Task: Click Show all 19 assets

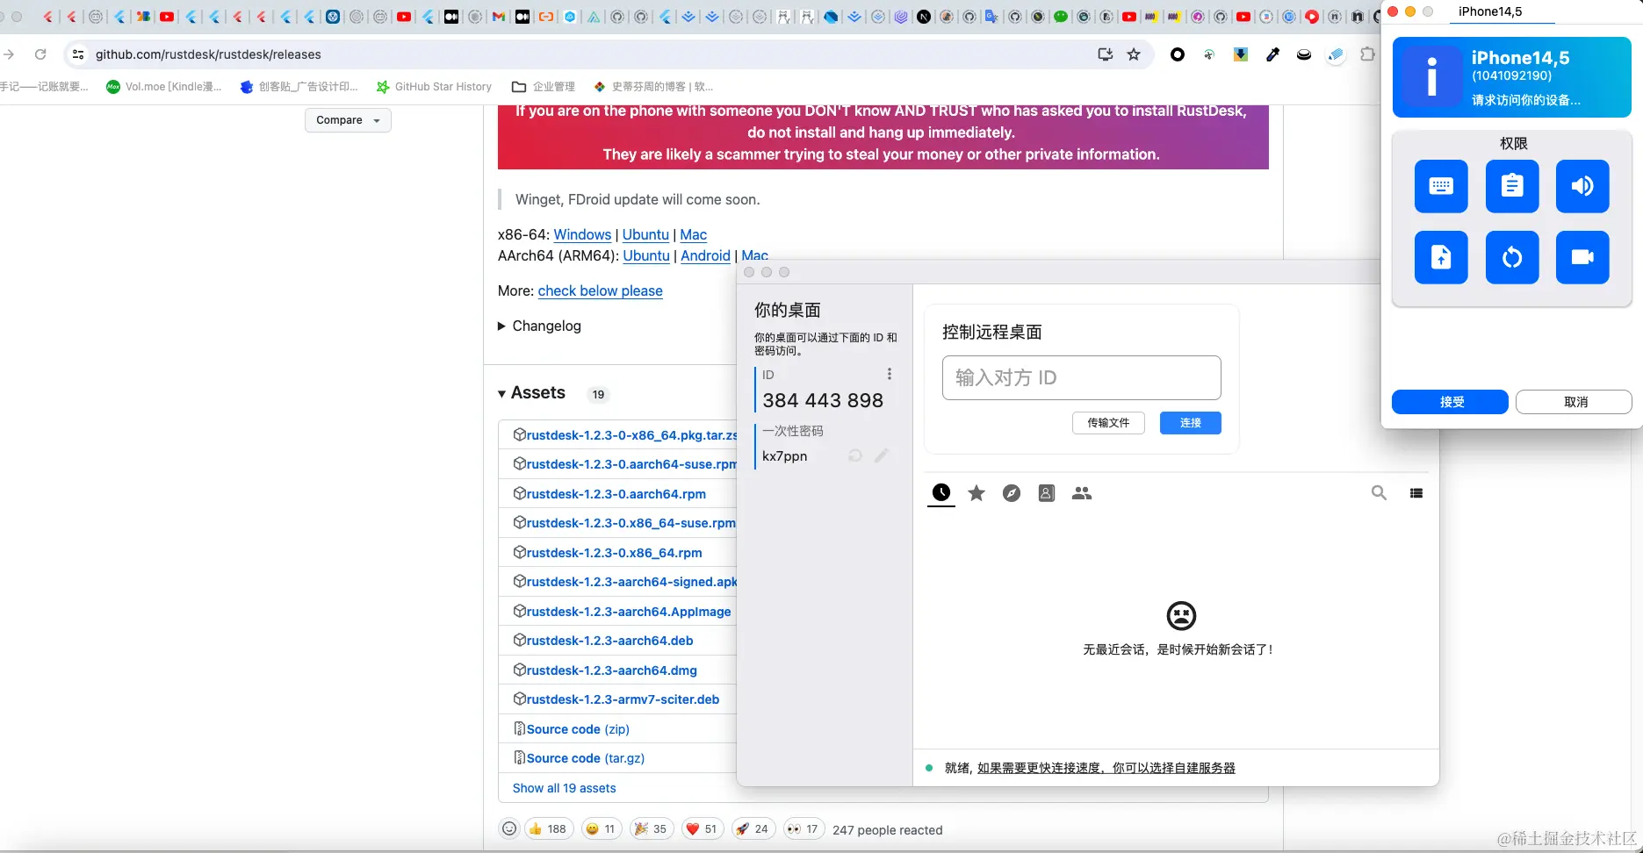Action: pos(564,788)
